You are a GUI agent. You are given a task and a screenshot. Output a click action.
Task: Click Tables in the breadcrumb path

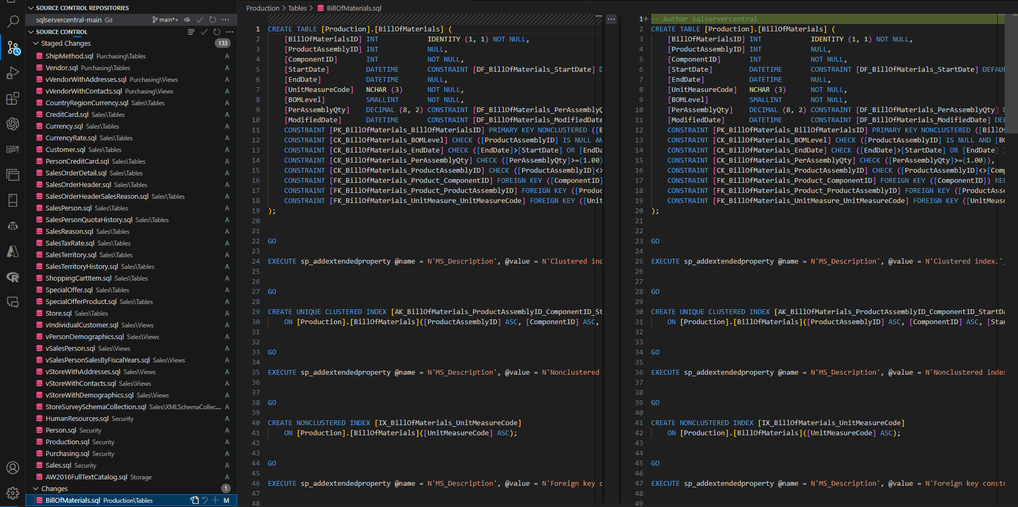coord(297,8)
